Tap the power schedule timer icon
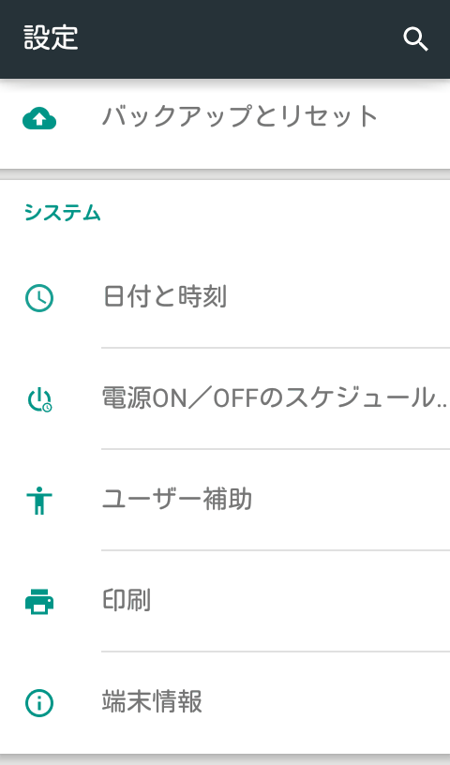The width and height of the screenshot is (450, 765). click(39, 400)
